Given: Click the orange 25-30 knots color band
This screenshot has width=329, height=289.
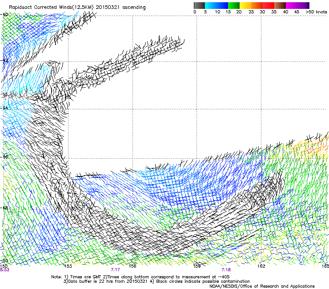Looking at the screenshot, I should coord(257,5).
